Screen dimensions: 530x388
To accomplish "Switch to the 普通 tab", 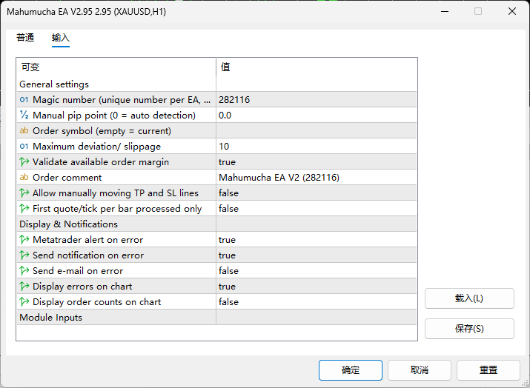I will tap(25, 38).
